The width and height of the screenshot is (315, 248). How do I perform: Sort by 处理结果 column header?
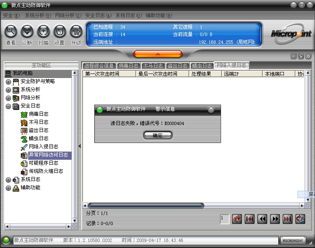(206, 74)
